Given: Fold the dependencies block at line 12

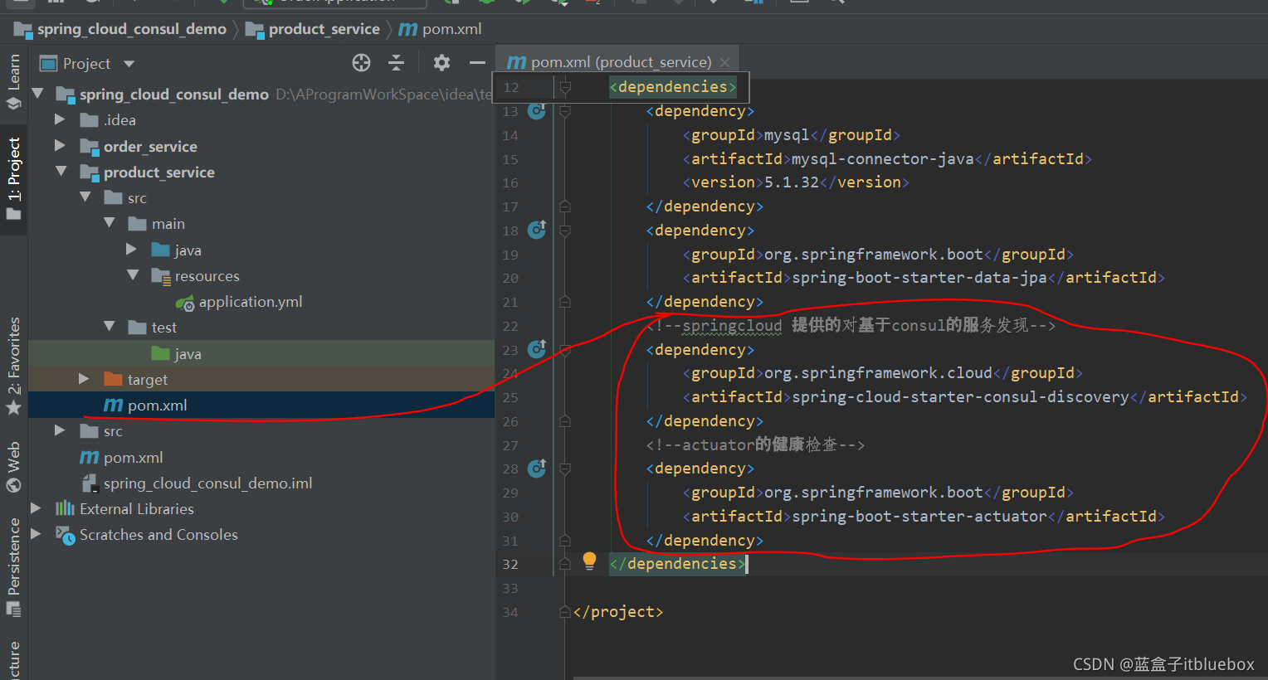Looking at the screenshot, I should [565, 86].
